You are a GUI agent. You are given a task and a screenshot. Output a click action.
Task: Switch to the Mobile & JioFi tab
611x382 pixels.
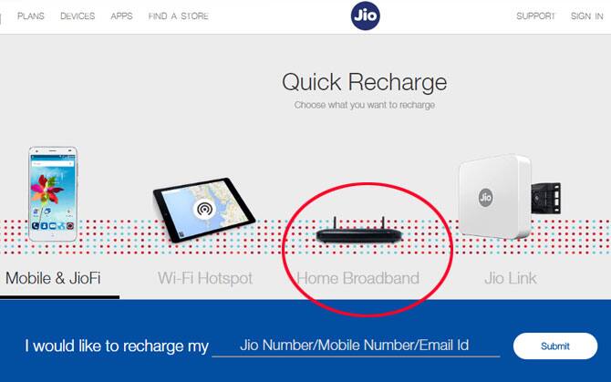tap(53, 278)
